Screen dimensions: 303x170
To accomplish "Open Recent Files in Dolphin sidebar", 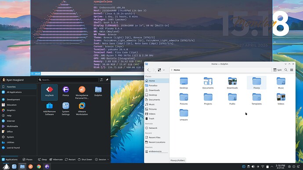I will tap(157, 138).
